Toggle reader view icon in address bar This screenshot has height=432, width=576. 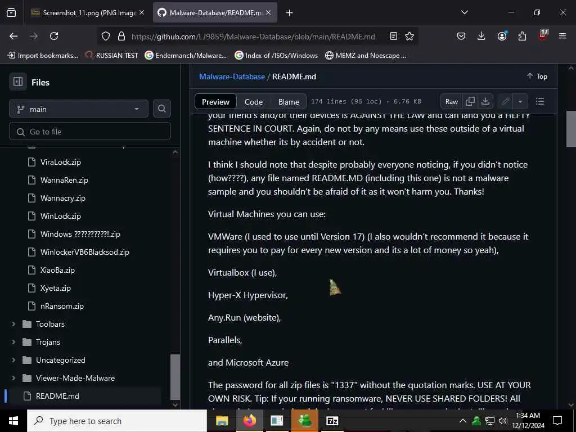[x=393, y=36]
